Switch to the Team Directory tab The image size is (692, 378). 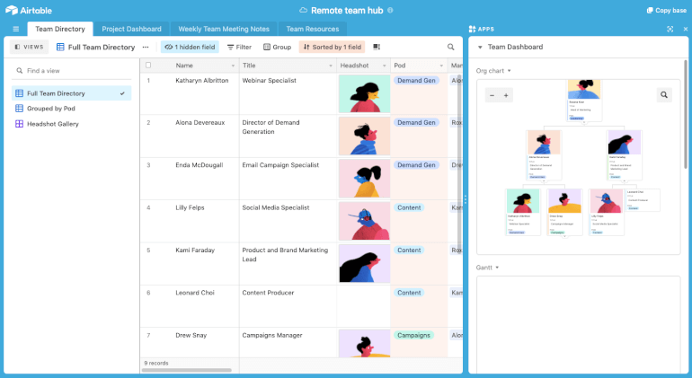pos(60,29)
